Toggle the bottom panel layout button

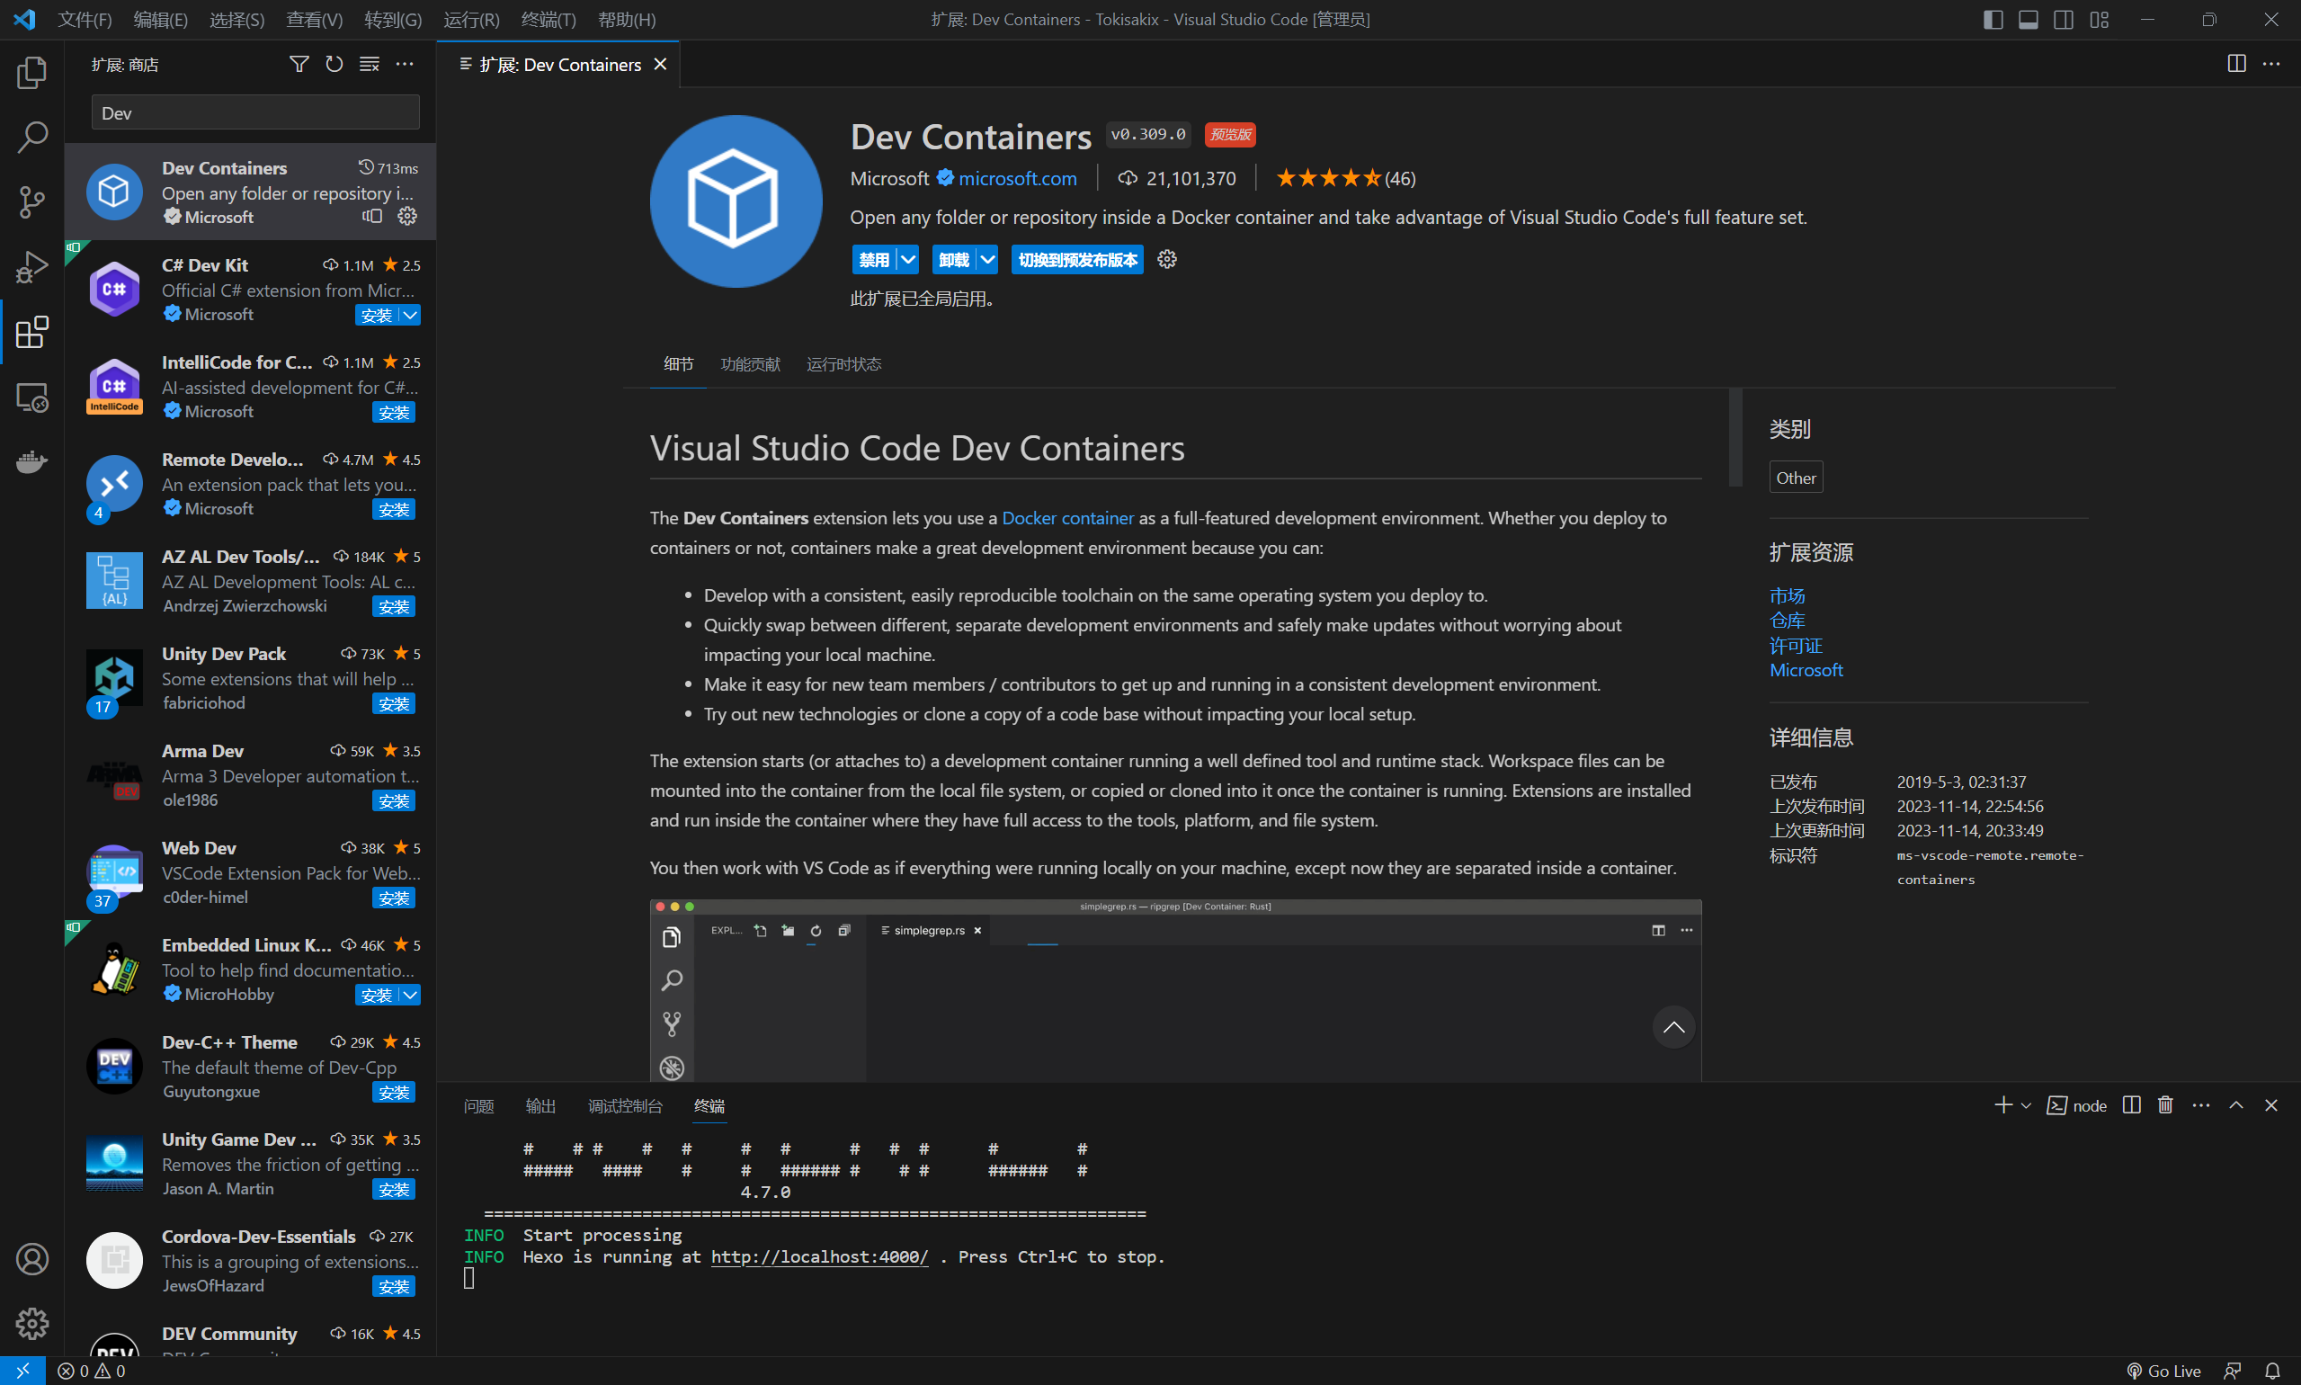pyautogui.click(x=2028, y=20)
